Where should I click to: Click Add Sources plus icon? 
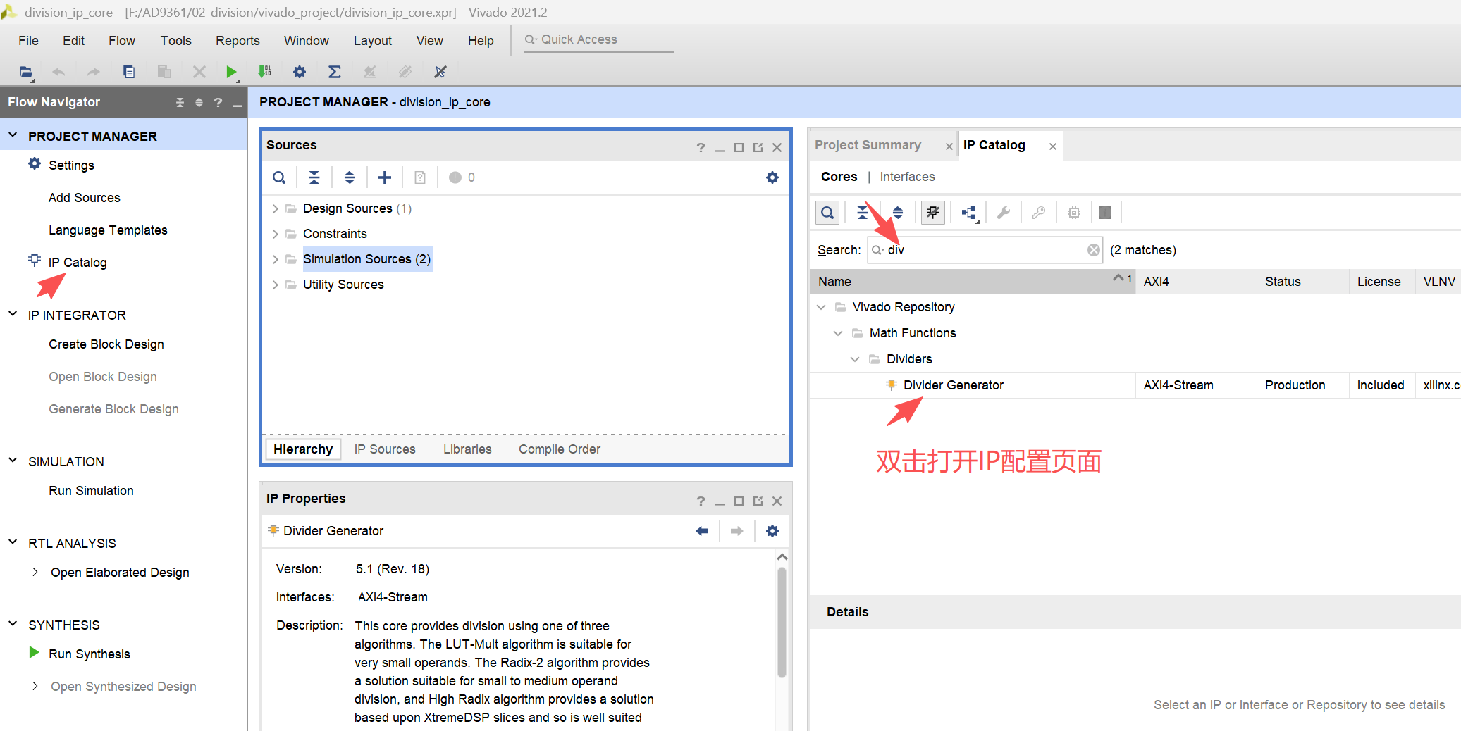(385, 177)
